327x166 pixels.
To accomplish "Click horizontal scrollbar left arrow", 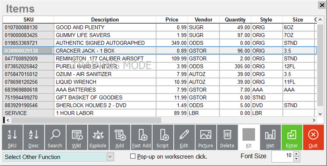I will (8, 120).
